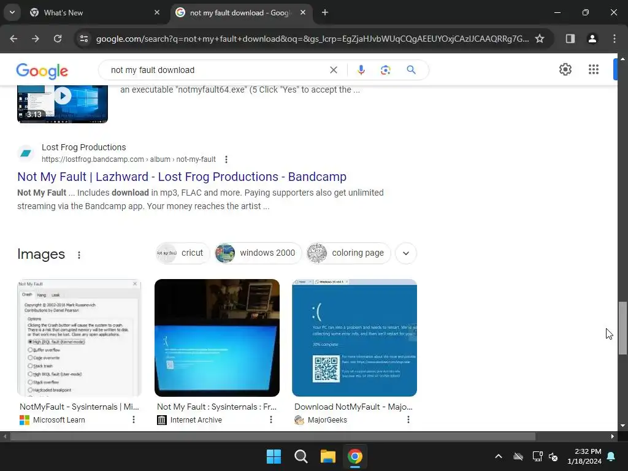
Task: Close the What's New tab
Action: [x=157, y=12]
